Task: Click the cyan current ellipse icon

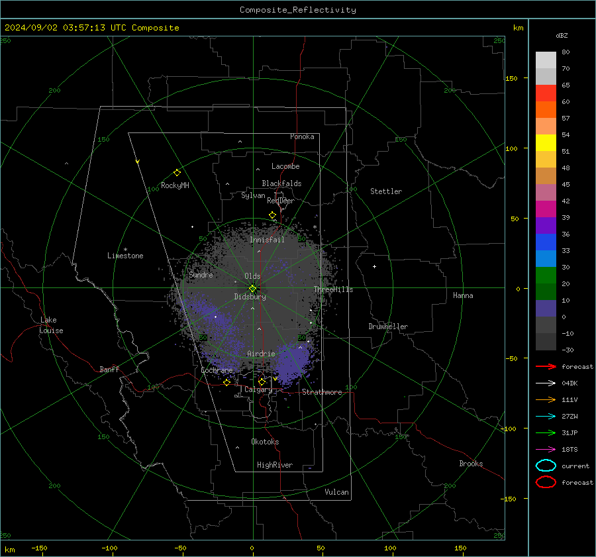Action: (546, 466)
